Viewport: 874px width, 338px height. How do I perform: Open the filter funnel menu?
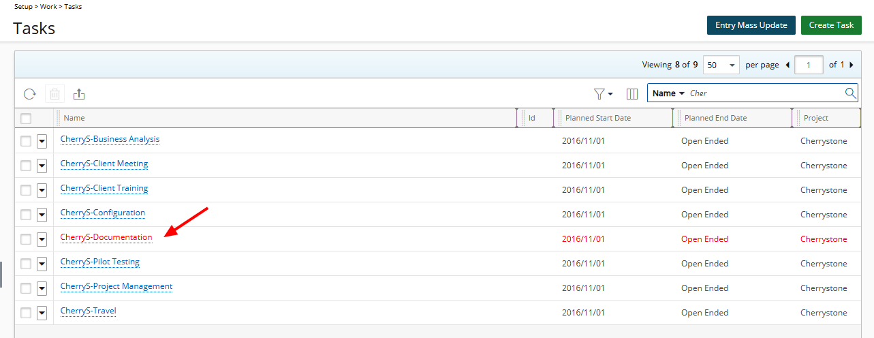point(604,93)
